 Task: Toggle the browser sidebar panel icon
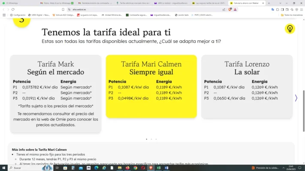tap(282, 9)
